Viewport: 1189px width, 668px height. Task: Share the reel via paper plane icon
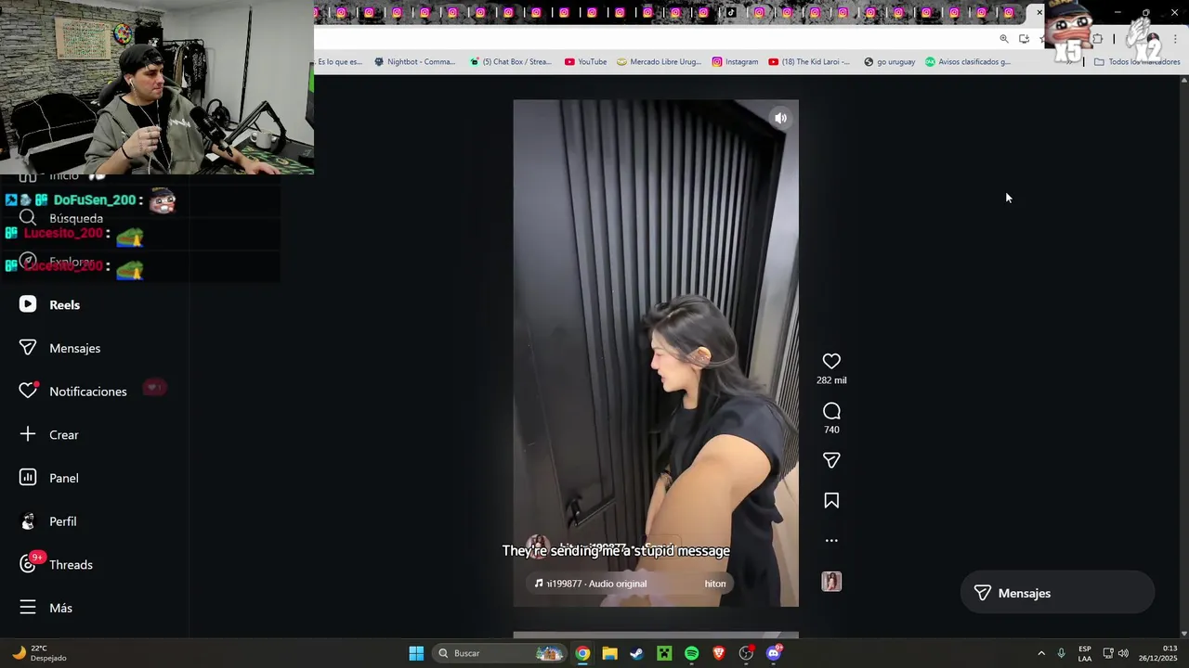pos(831,460)
